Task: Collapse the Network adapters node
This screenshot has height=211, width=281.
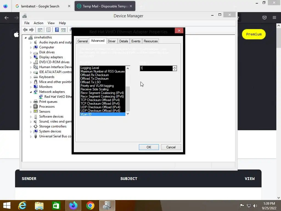Action: coord(31,92)
